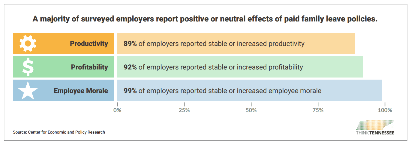
Task: Click the bold 89% figure
Action: click(x=130, y=44)
